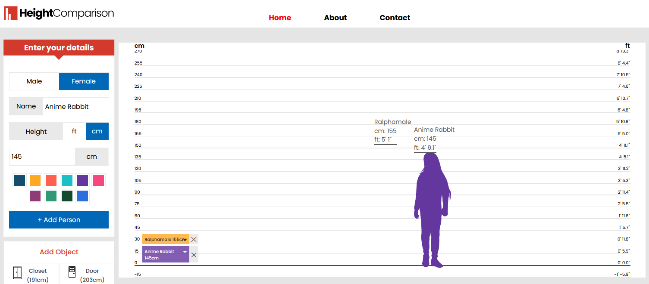Viewport: 649px width, 284px height.
Task: Open the Contact page
Action: 395,18
